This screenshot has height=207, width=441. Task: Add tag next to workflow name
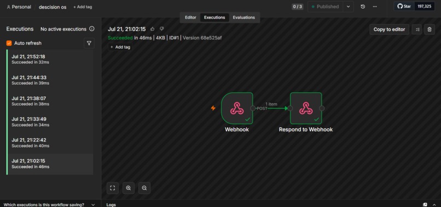(83, 7)
